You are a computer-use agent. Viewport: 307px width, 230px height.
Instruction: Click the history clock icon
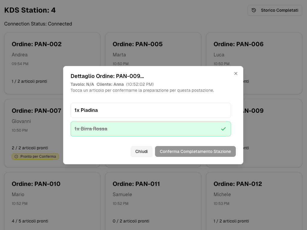(254, 10)
